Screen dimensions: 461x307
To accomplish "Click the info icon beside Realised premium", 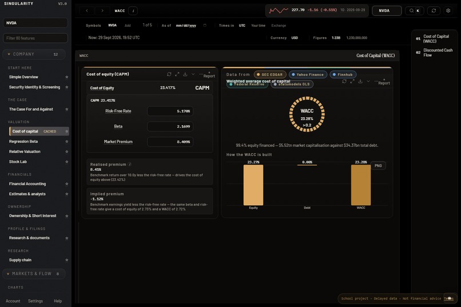I will click(130, 164).
